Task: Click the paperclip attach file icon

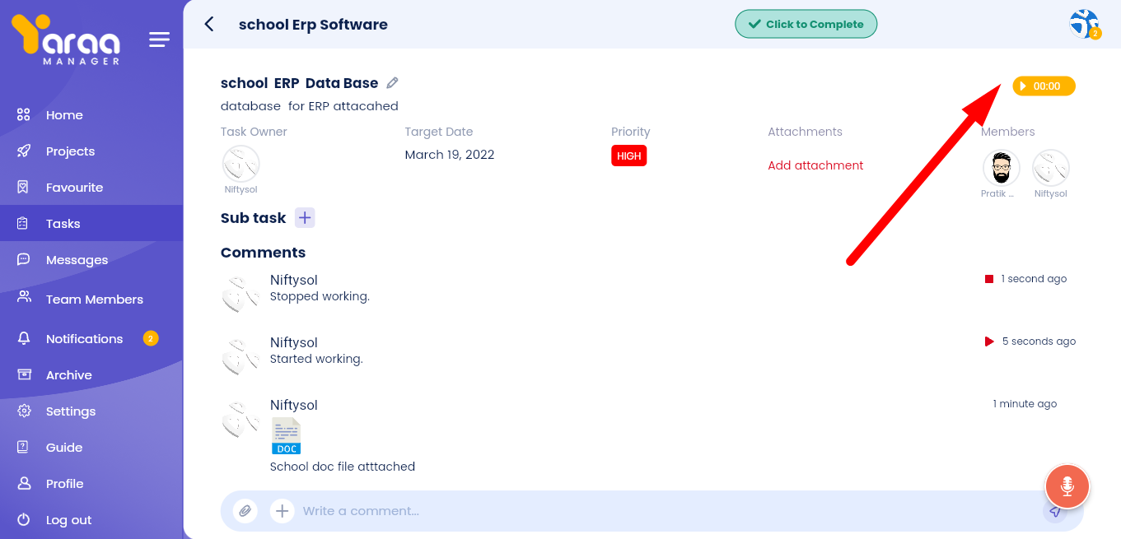Action: coord(245,511)
